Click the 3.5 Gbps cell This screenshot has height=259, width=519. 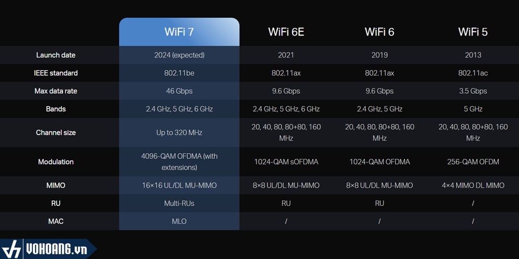(x=473, y=91)
